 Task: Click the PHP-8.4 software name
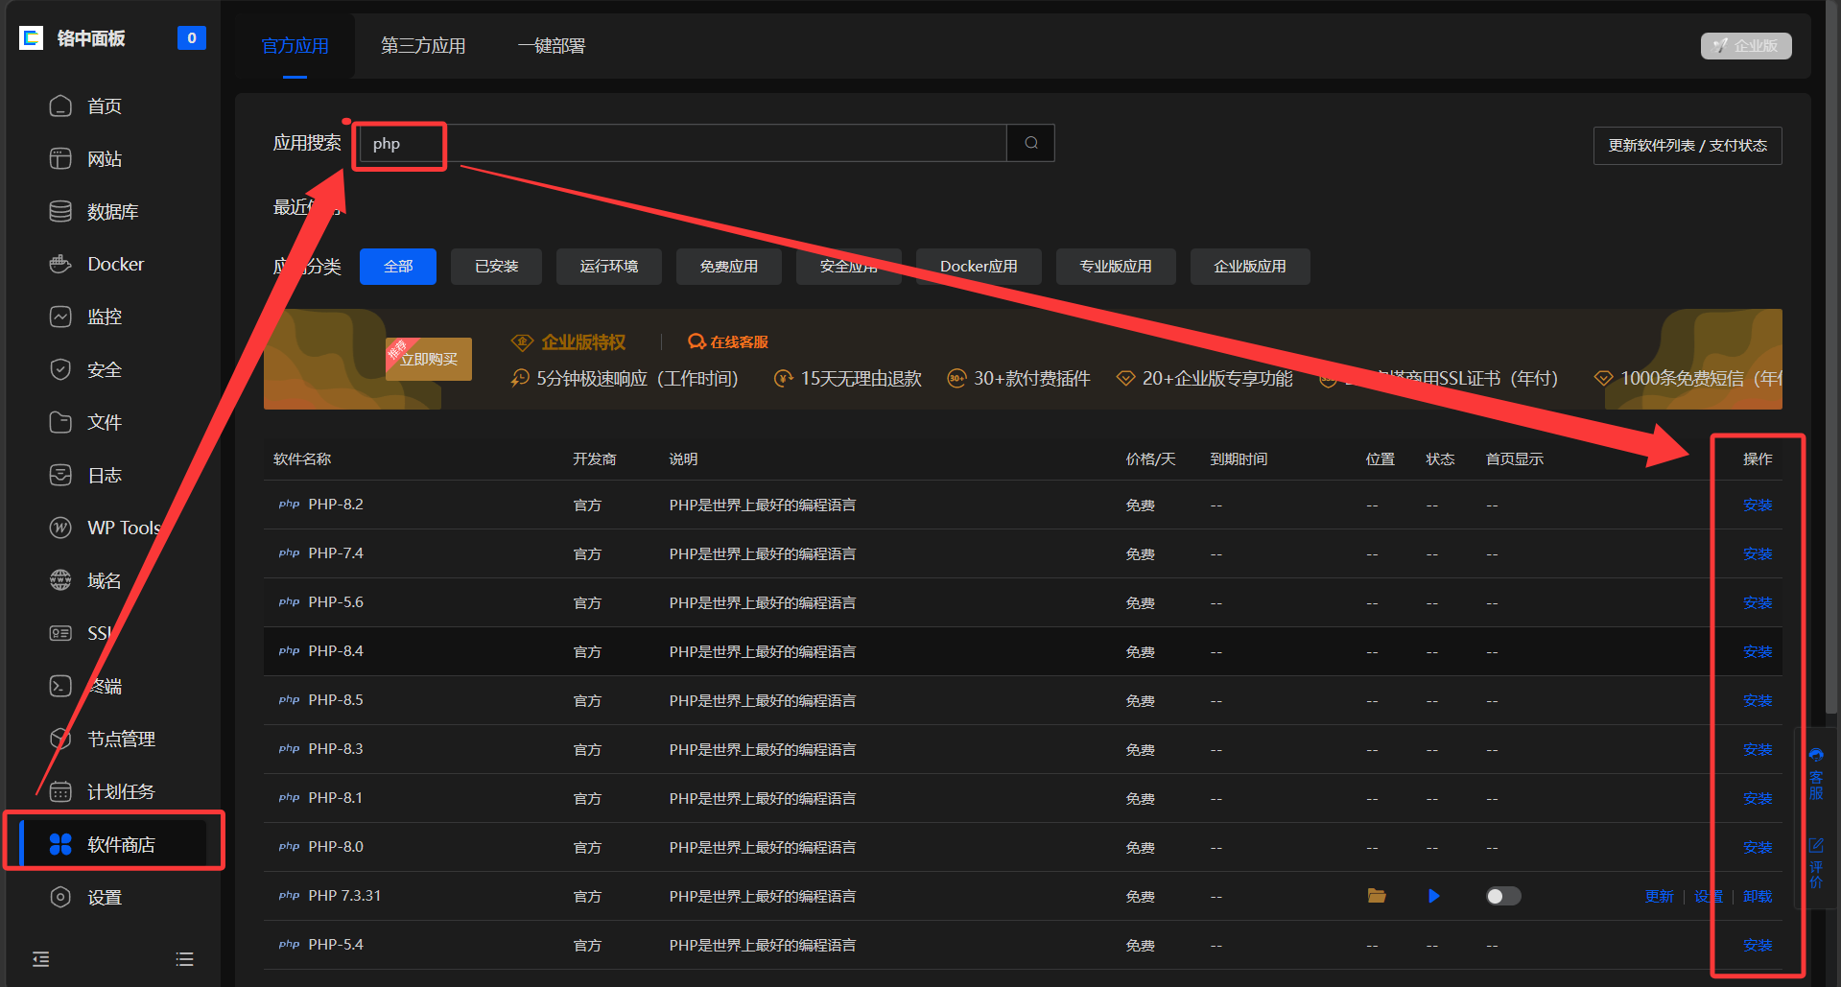pyautogui.click(x=336, y=651)
